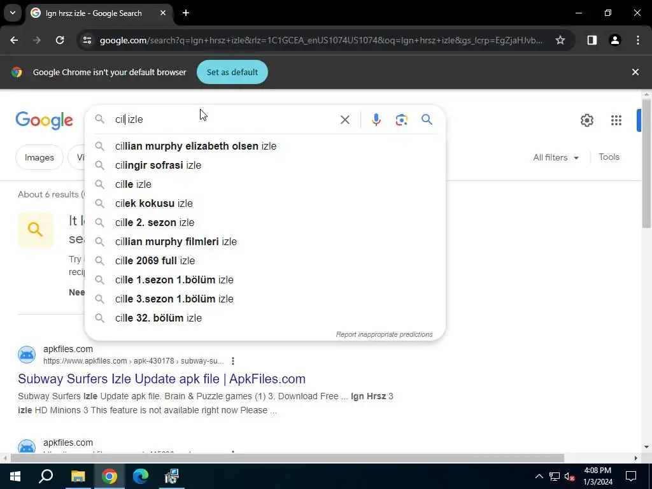Start voice search with microphone icon
The width and height of the screenshot is (652, 489).
[376, 120]
